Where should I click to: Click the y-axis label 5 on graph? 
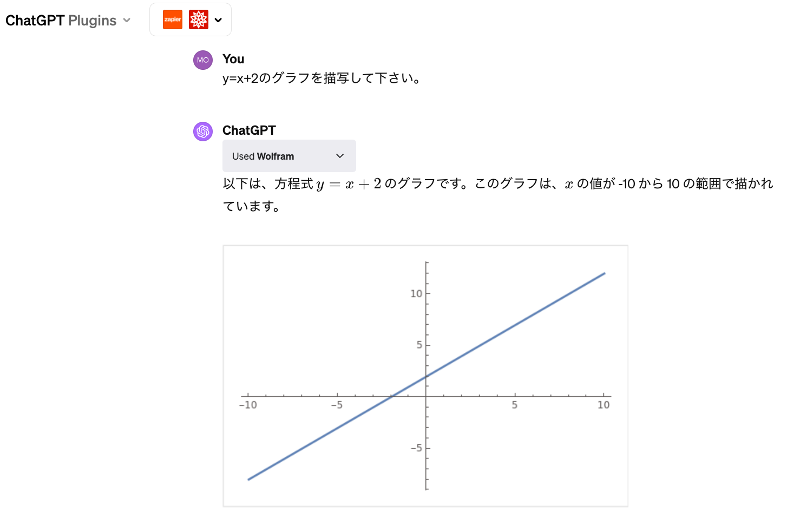coord(419,345)
